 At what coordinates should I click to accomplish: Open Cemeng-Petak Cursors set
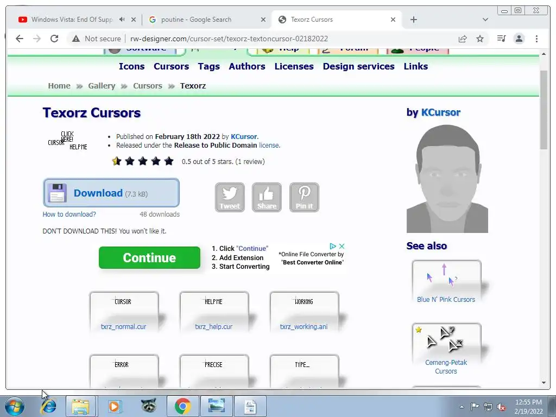click(x=446, y=367)
